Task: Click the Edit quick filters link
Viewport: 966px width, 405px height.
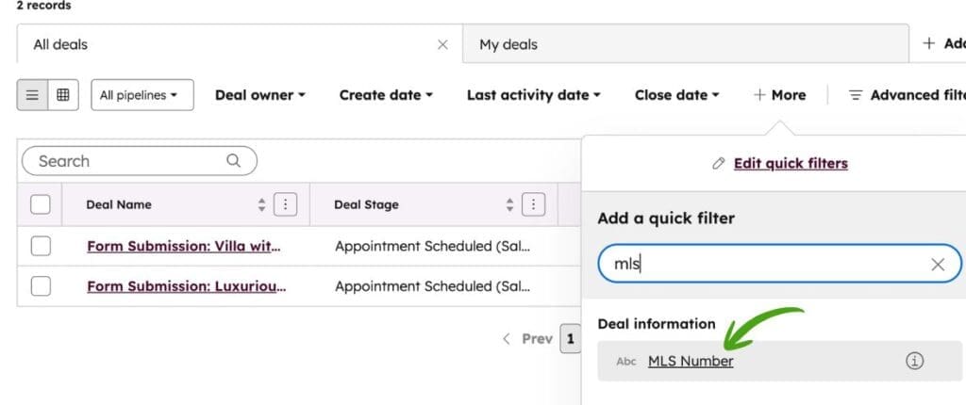Action: pyautogui.click(x=791, y=164)
